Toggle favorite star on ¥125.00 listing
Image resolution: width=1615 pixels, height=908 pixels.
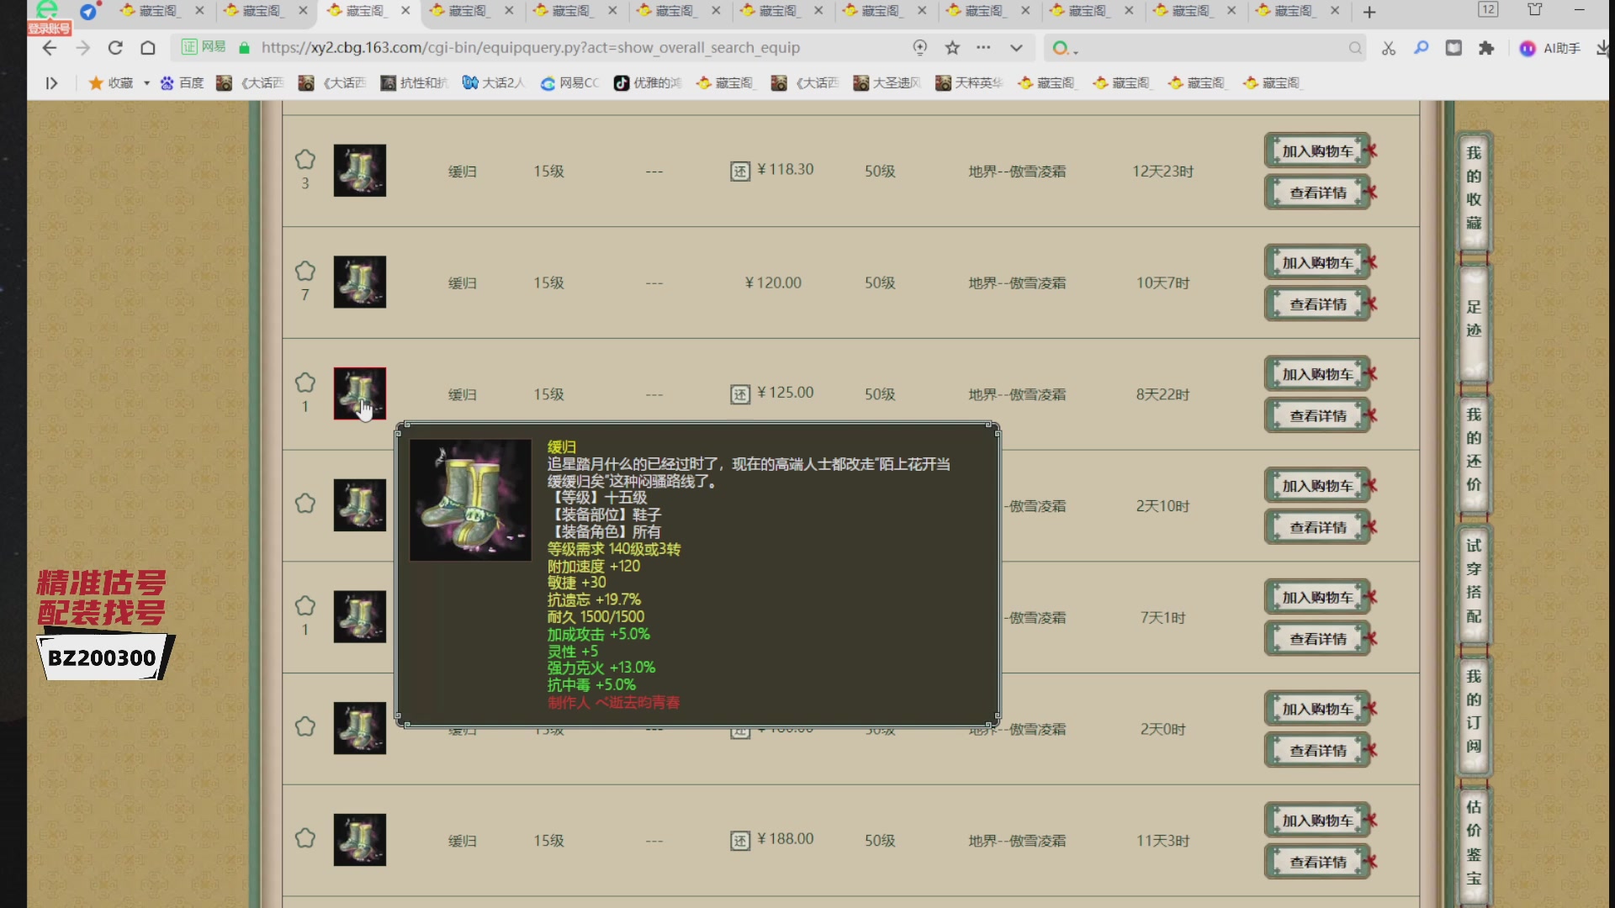coord(304,383)
